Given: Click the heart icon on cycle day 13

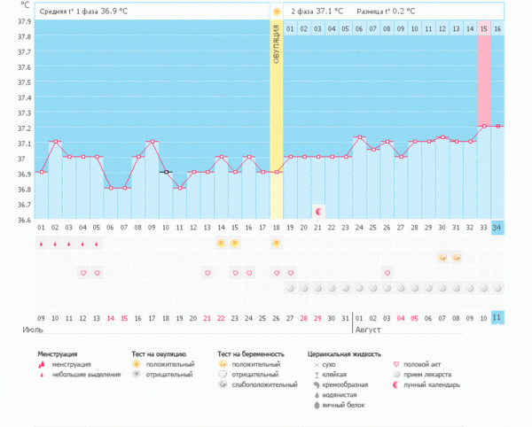Looking at the screenshot, I should (207, 273).
